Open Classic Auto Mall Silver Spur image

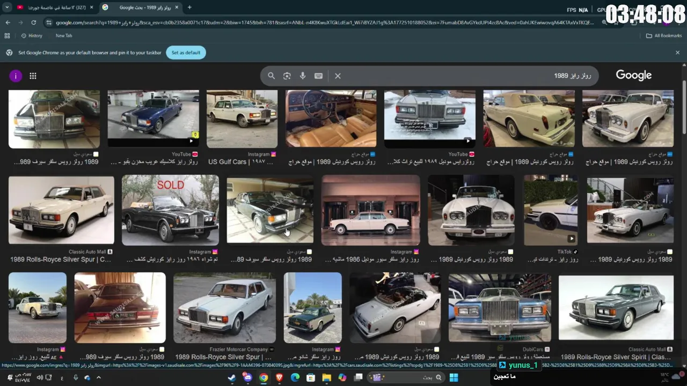point(61,211)
